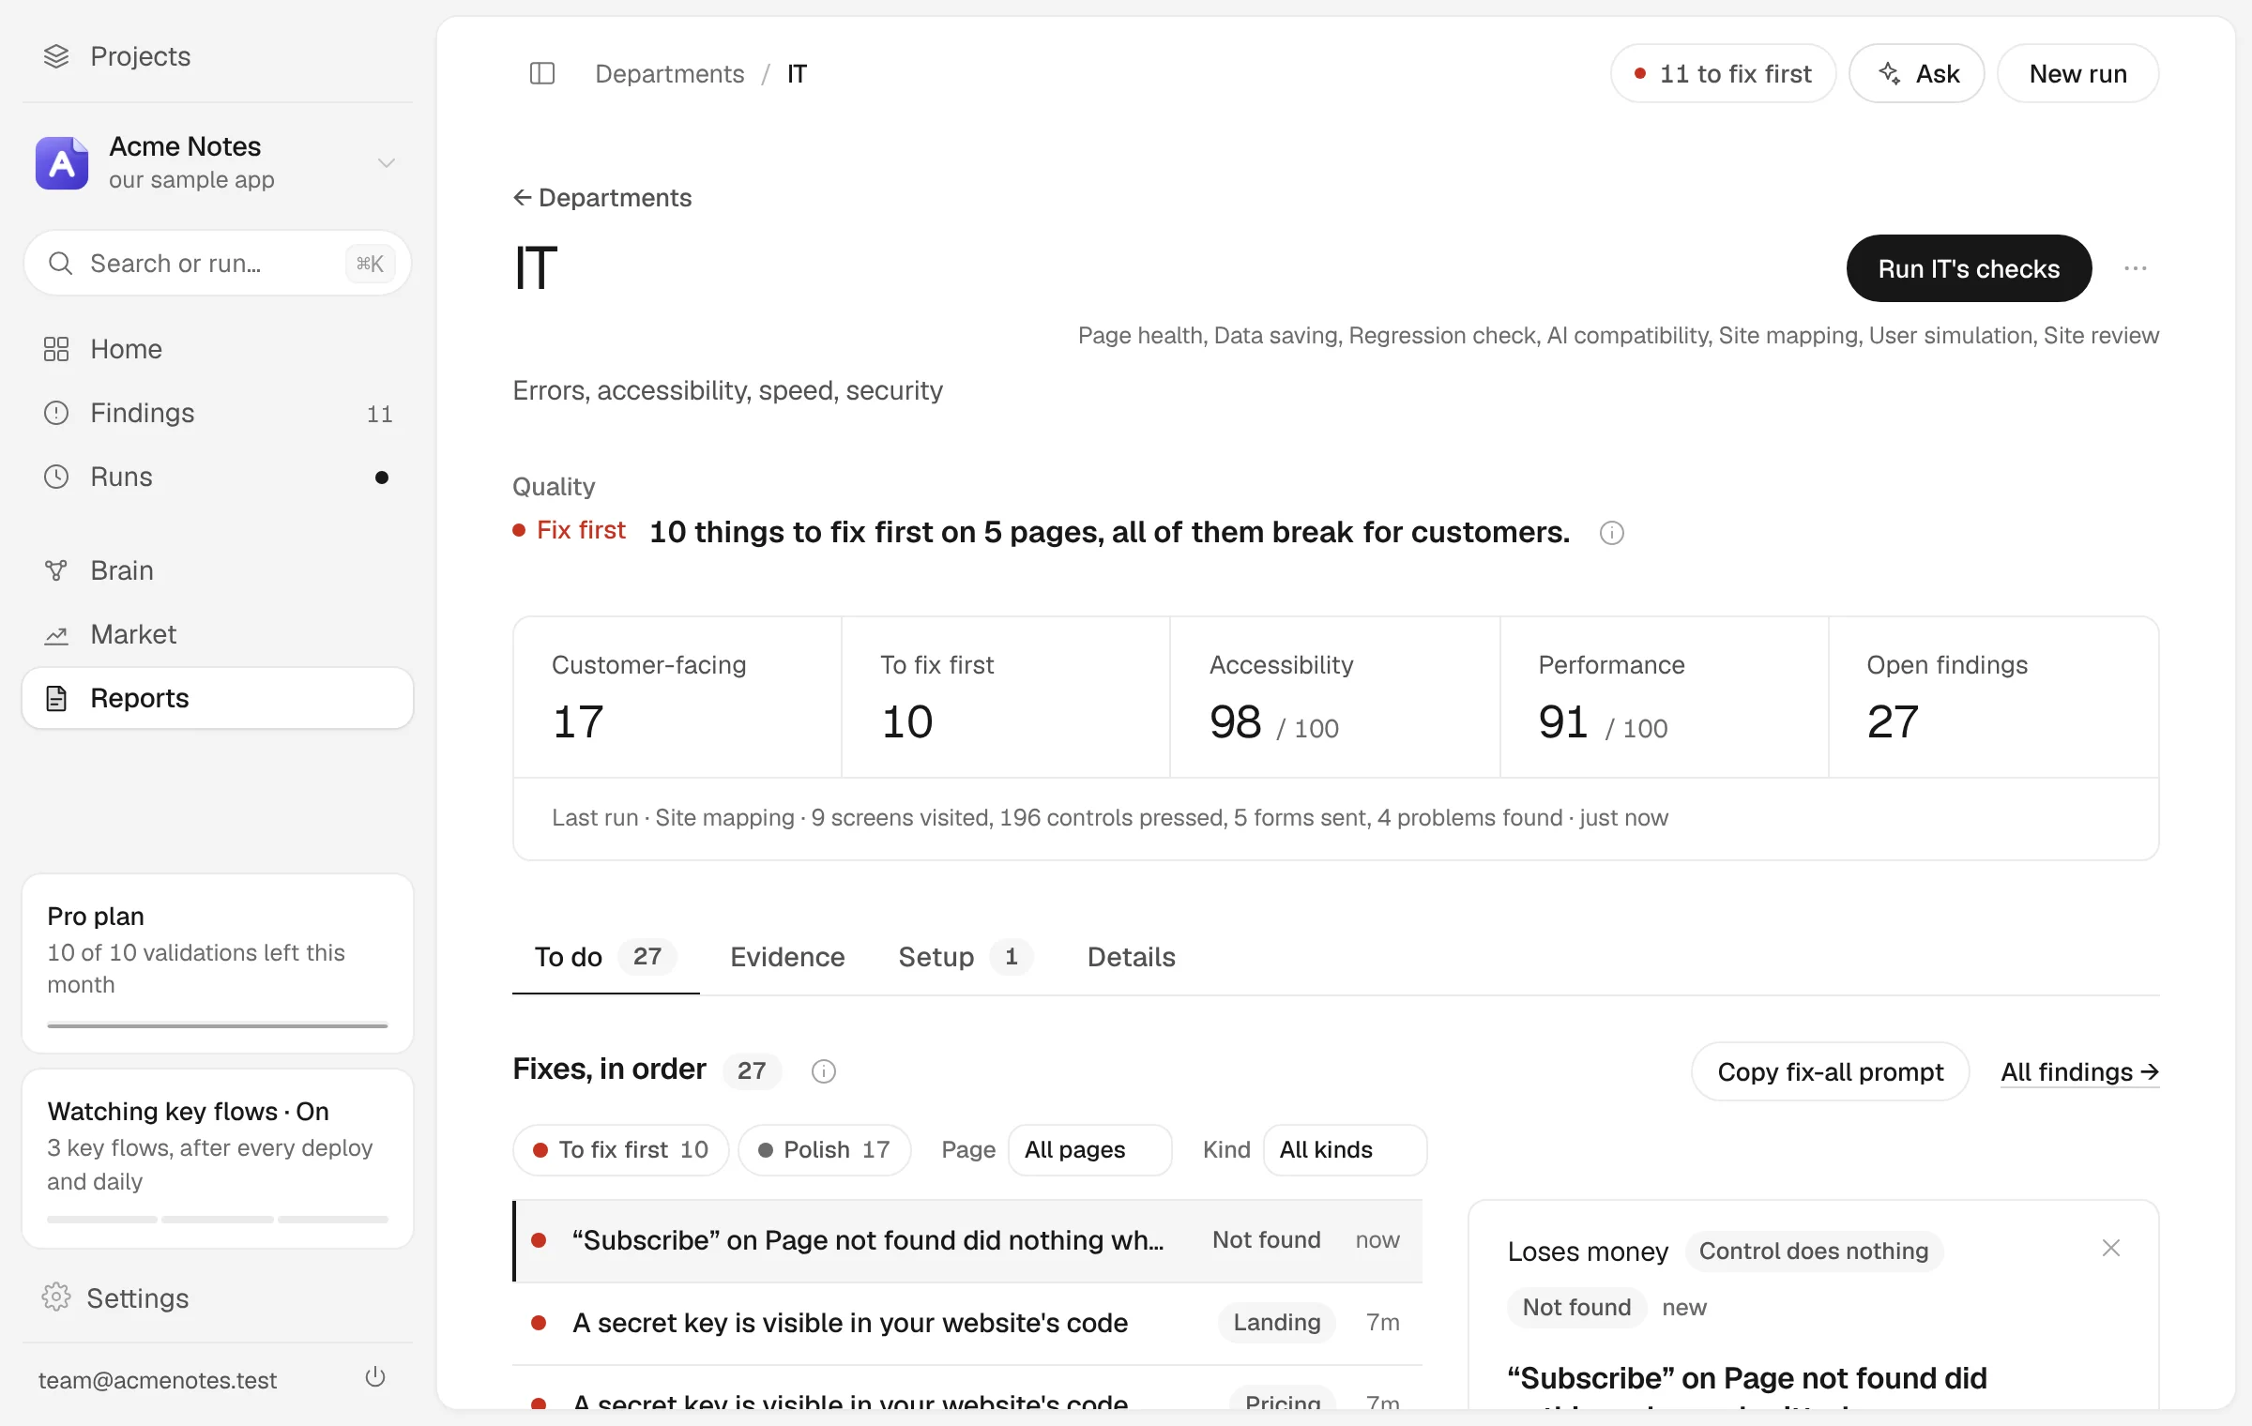The width and height of the screenshot is (2252, 1426).
Task: Open the All kinds dropdown
Action: click(x=1345, y=1149)
